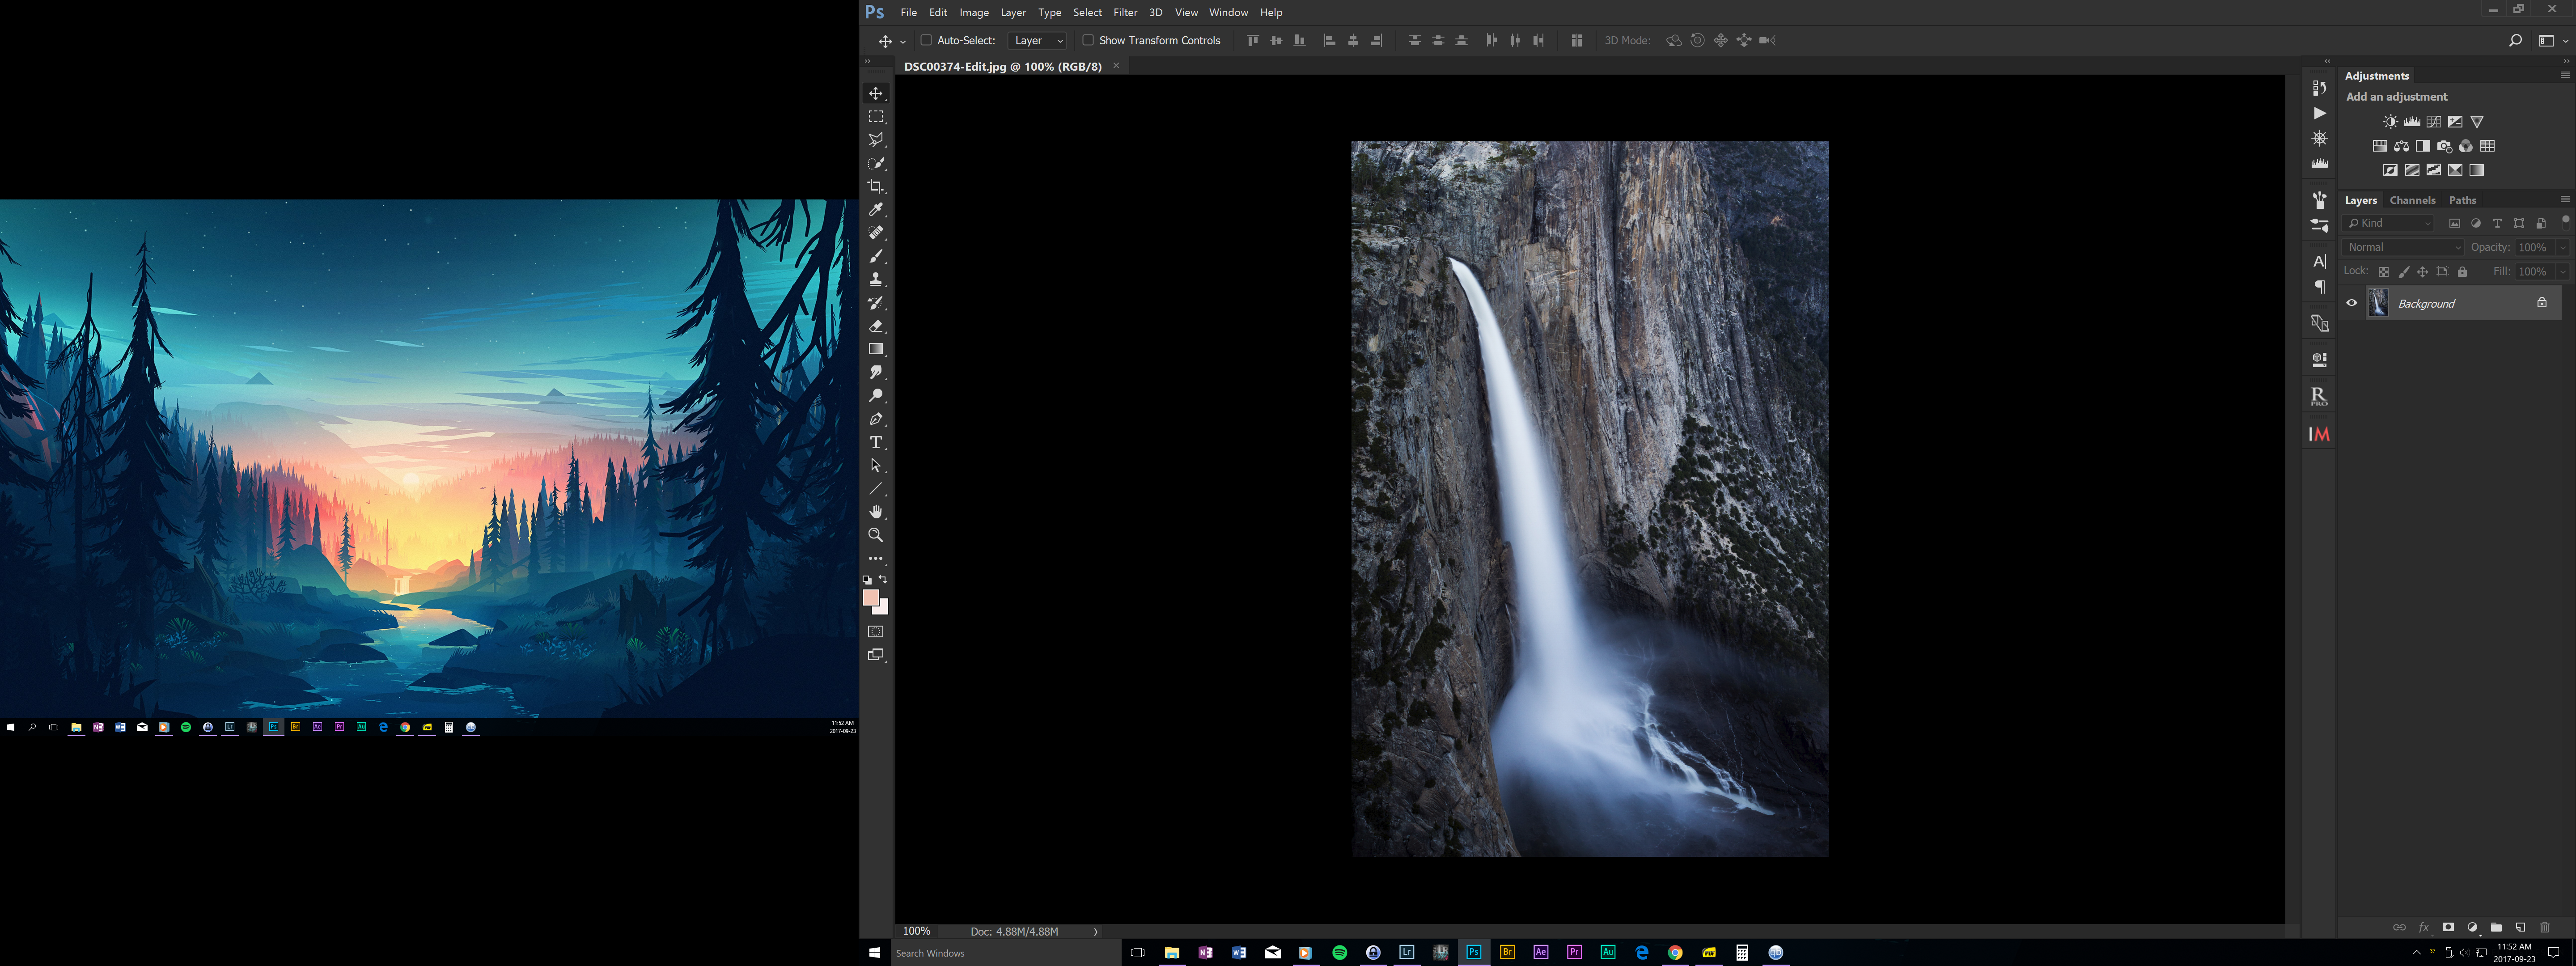Select the Lasso tool
The height and width of the screenshot is (966, 2576).
click(x=876, y=140)
